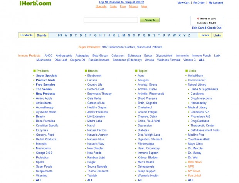
Task: Open H1N1 Influenza for Doctors link
Action: (132, 47)
